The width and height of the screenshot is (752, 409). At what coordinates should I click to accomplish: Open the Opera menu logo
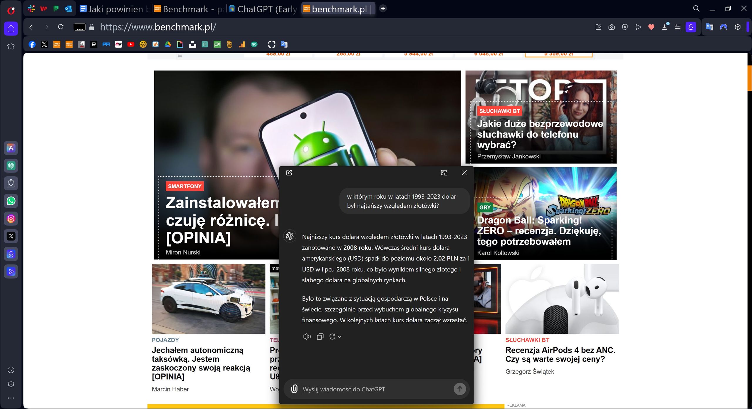tap(11, 11)
